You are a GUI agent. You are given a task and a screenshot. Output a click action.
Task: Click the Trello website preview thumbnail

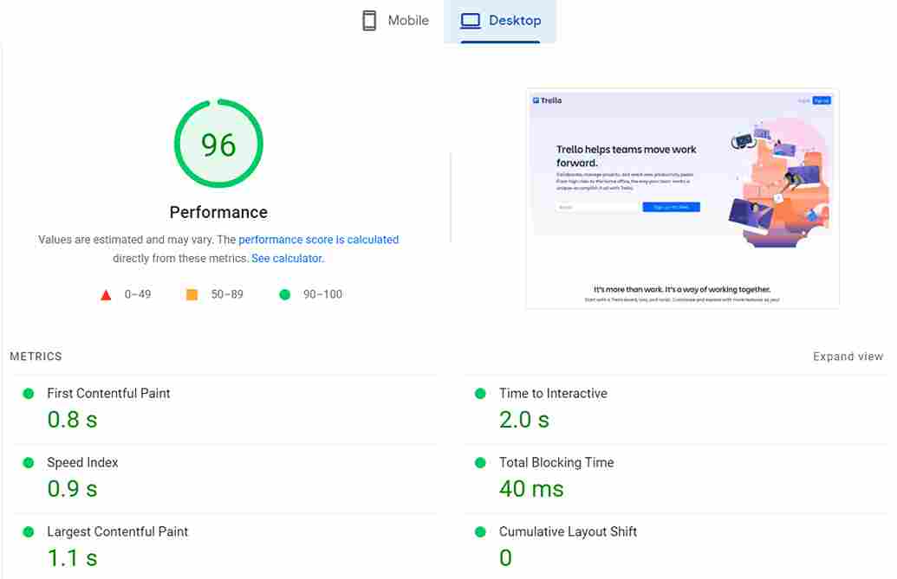coord(683,197)
